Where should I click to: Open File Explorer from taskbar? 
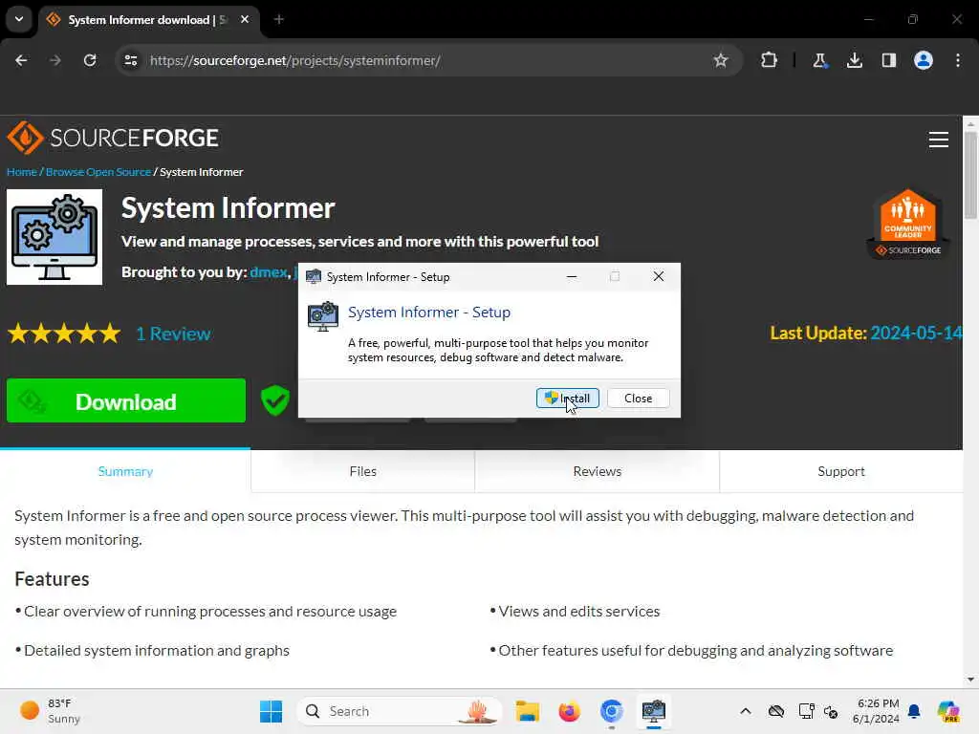[527, 711]
